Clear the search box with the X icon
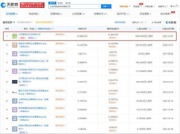 [x=99, y=6]
